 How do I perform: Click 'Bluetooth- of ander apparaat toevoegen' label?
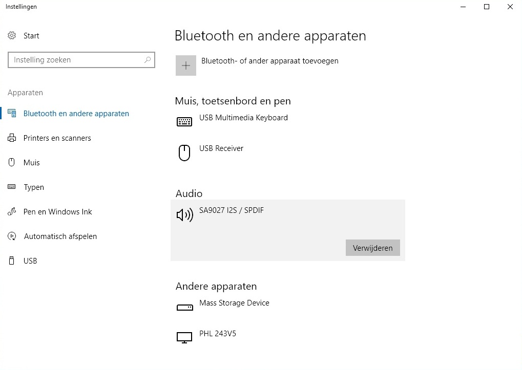(x=269, y=61)
